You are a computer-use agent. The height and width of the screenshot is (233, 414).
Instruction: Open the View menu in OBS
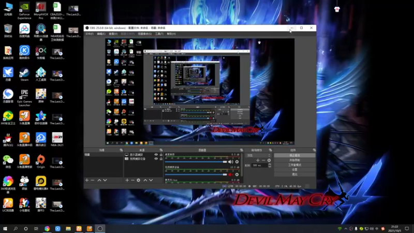click(113, 34)
